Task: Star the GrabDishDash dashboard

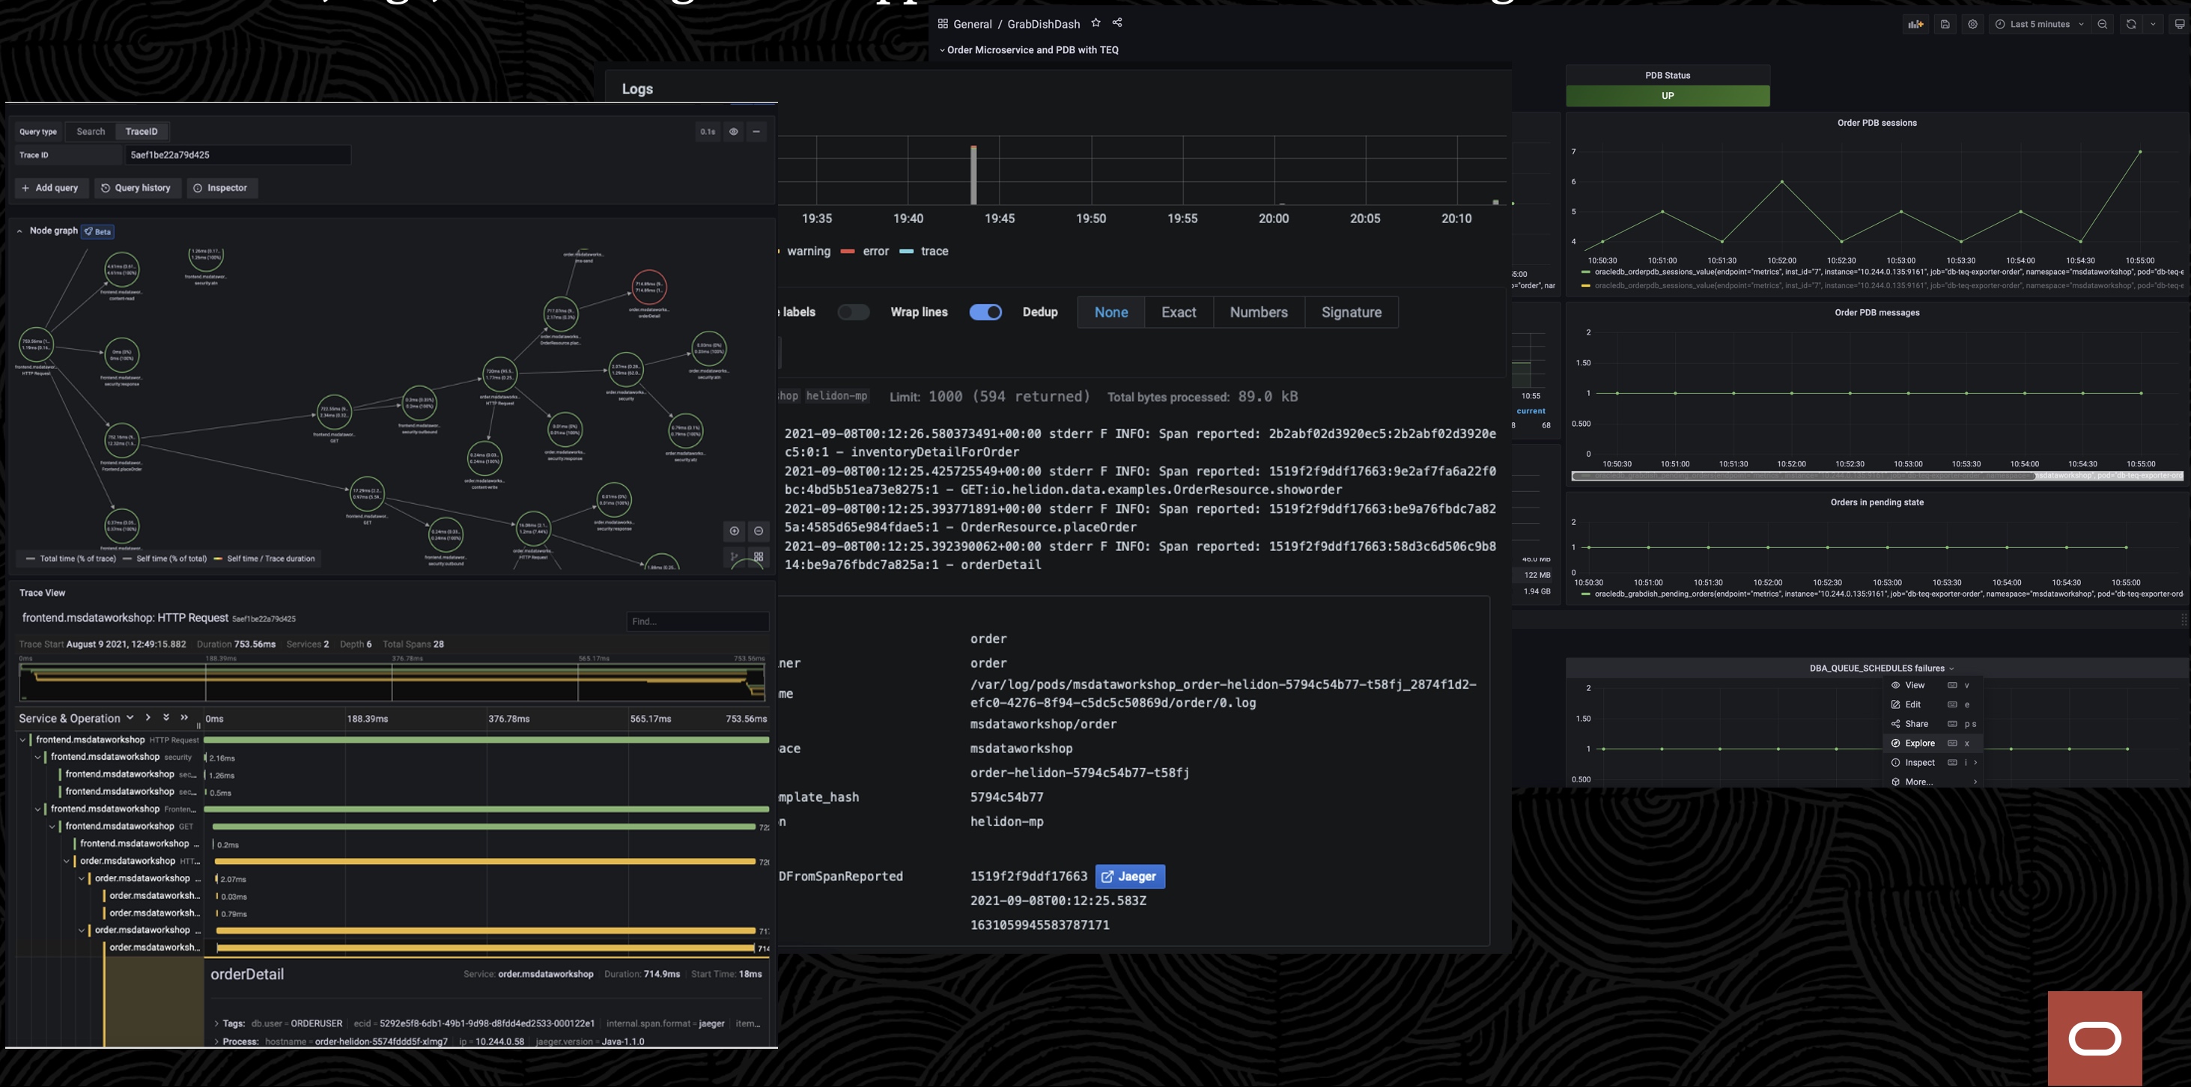Action: 1095,23
